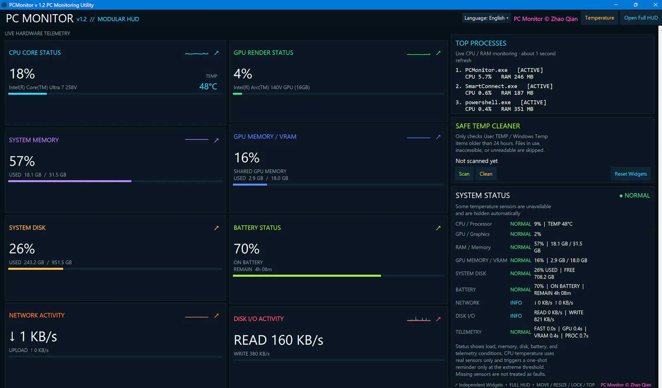Click the System Disk usage progress bar
662x388 pixels.
115,269
